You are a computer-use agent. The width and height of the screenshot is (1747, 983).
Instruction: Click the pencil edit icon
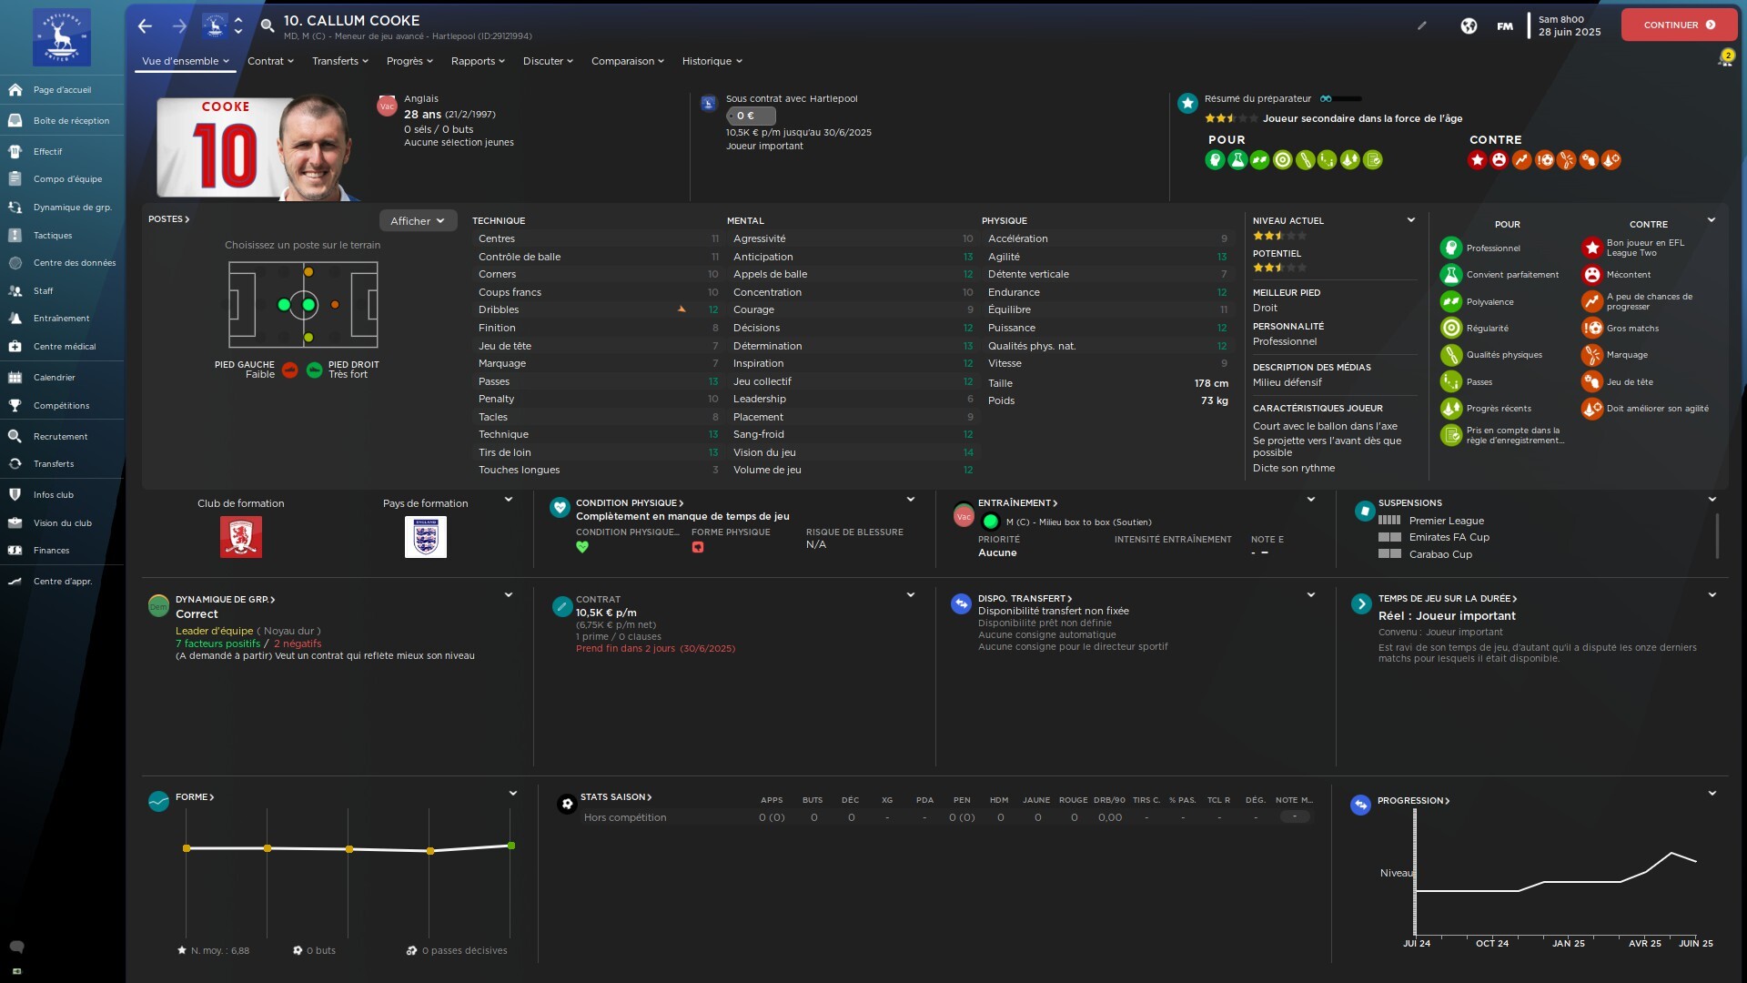(x=1422, y=25)
